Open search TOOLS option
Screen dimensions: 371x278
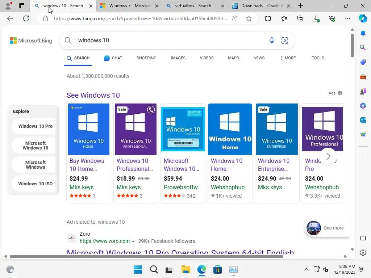click(x=318, y=58)
